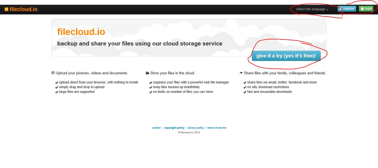The image size is (378, 168).
Task: Click the upload icon beside Upload your pictures
Action: (x=53, y=73)
